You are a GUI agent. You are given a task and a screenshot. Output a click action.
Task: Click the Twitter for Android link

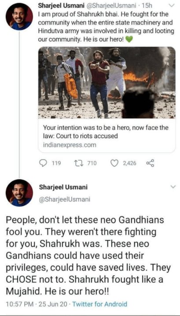[x=99, y=304]
